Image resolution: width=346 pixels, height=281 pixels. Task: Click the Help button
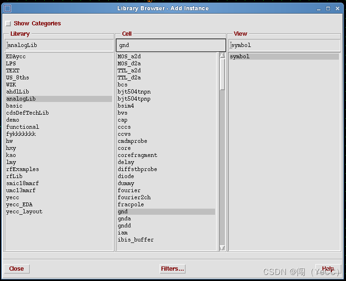tap(328, 269)
